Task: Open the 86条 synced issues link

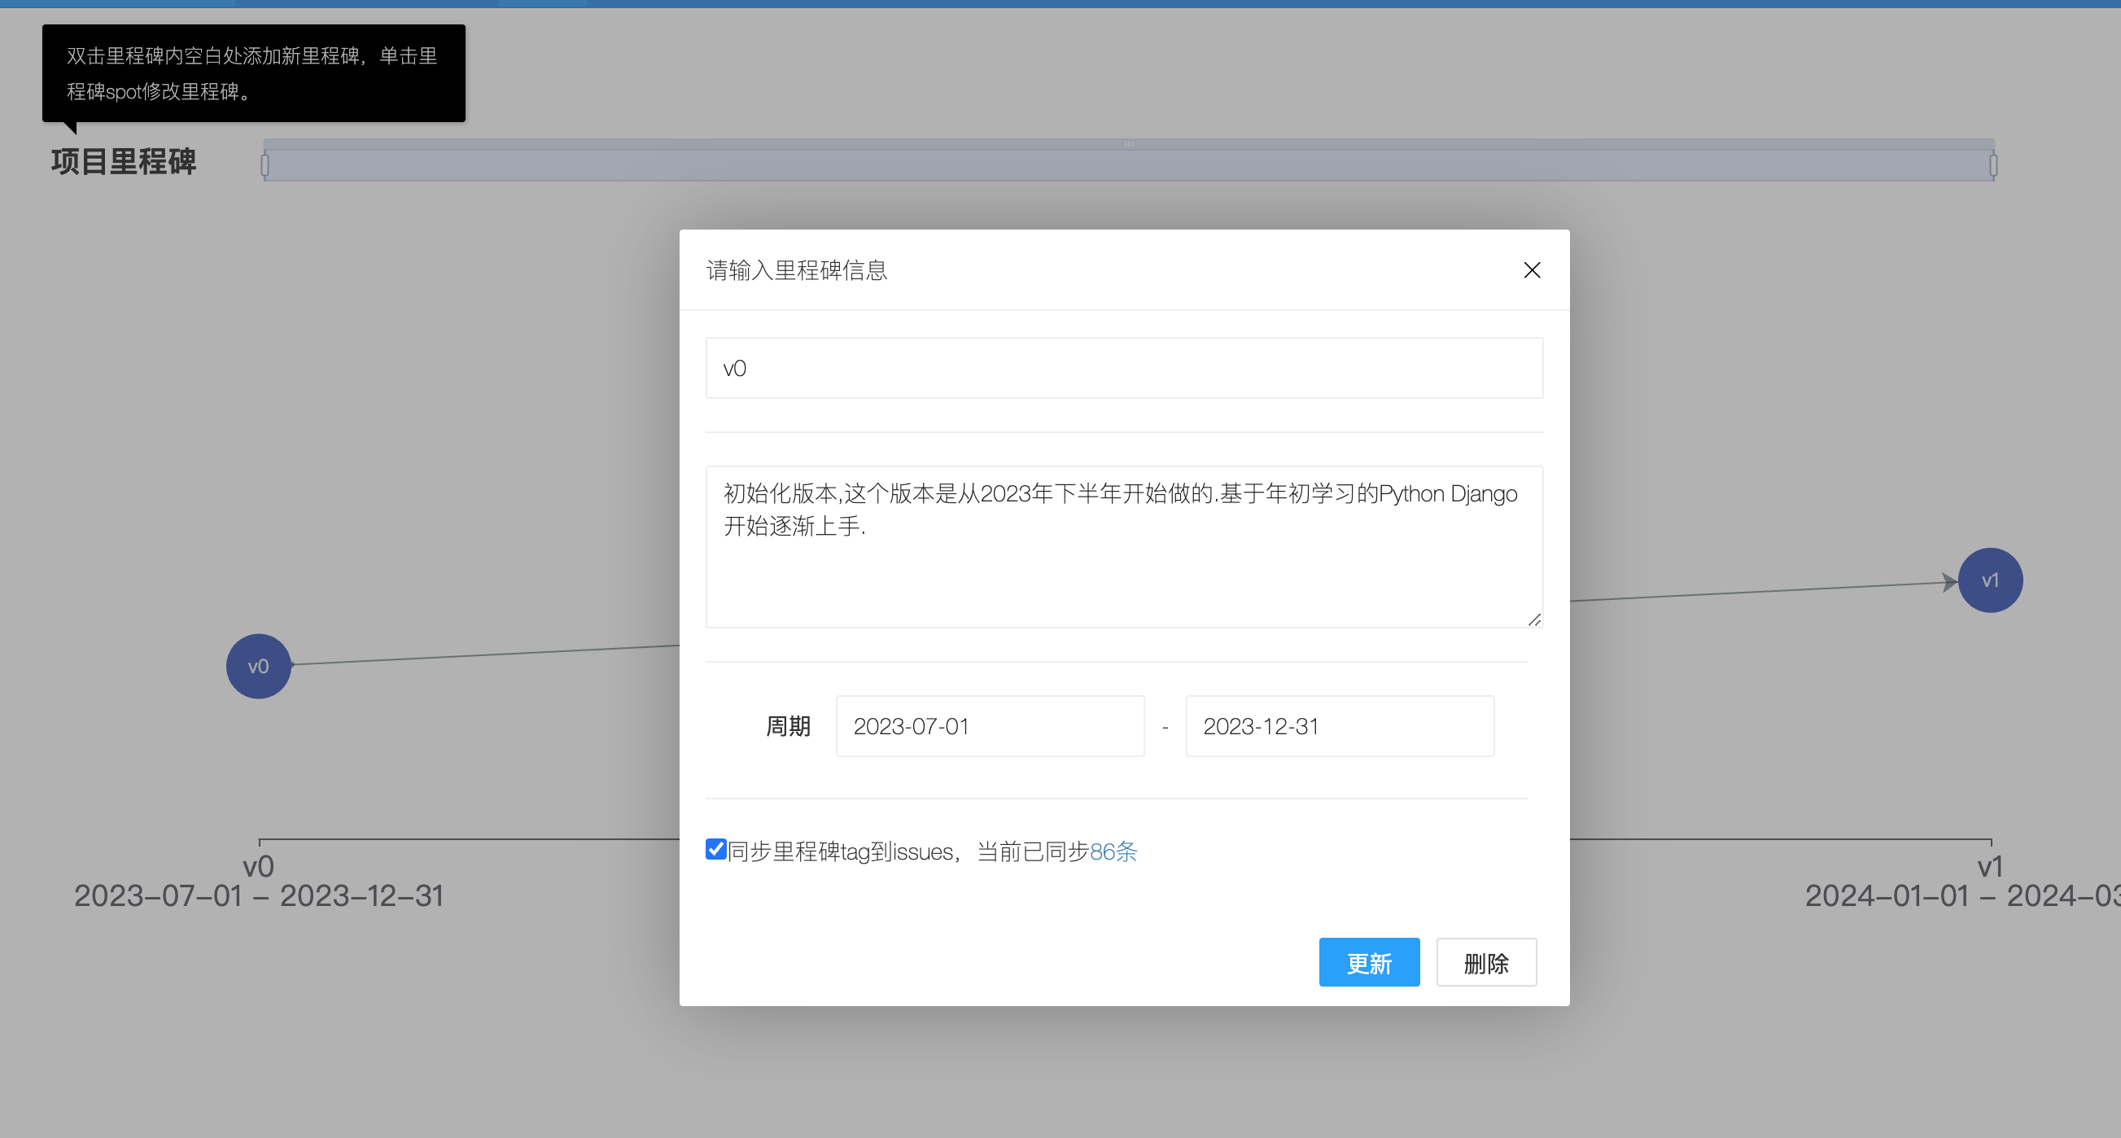Action: coord(1113,851)
